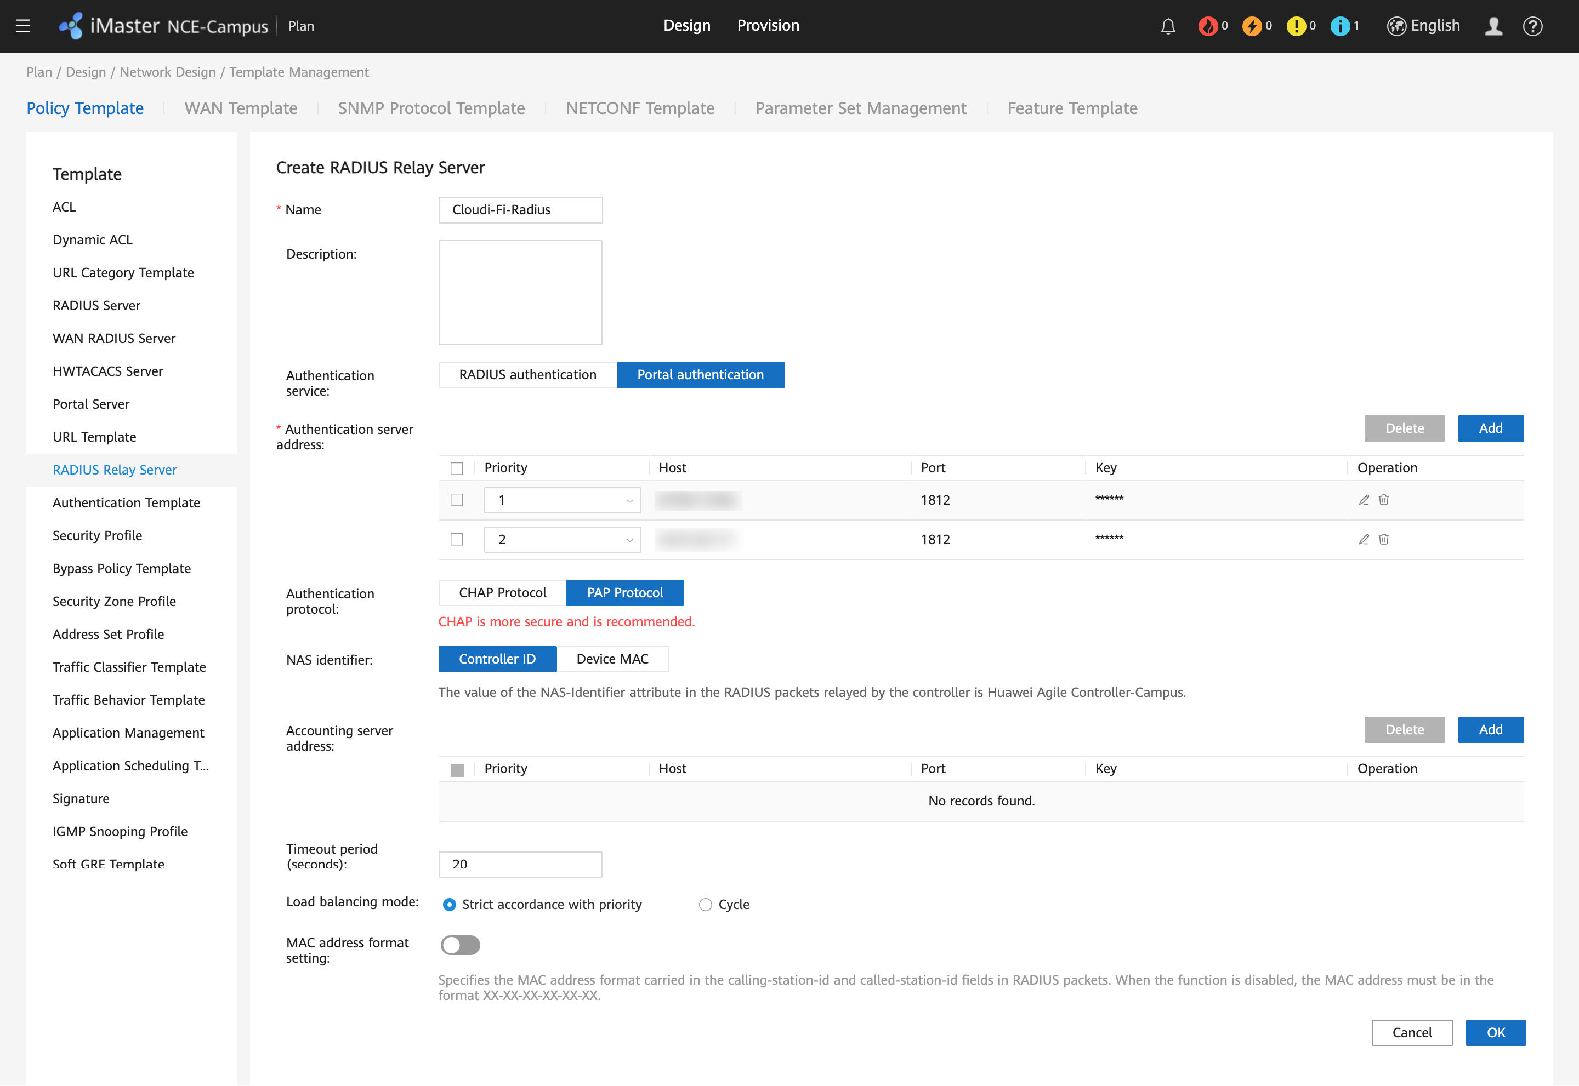
Task: Select all rows via header checkbox
Action: pos(456,467)
